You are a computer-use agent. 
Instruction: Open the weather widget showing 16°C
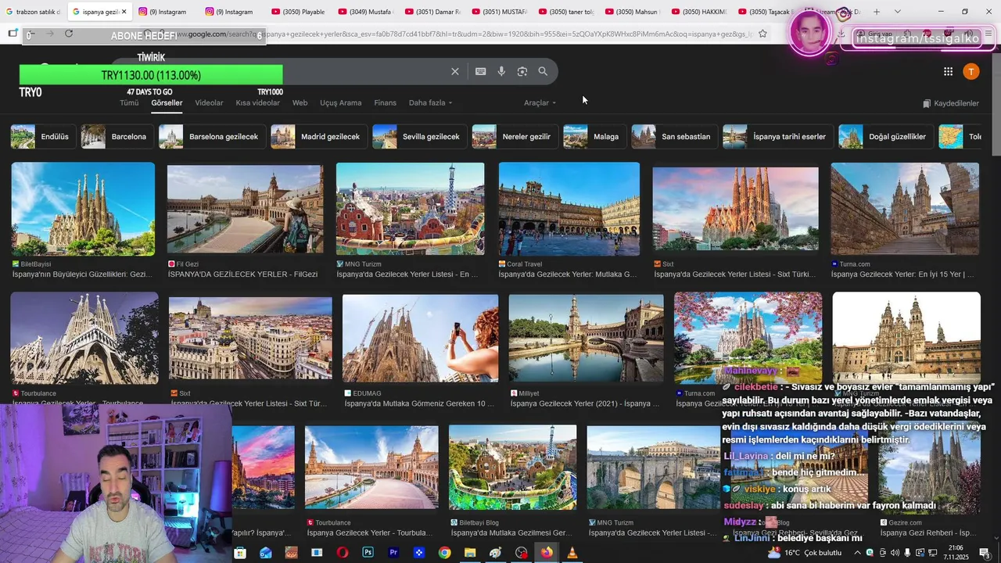pyautogui.click(x=805, y=553)
